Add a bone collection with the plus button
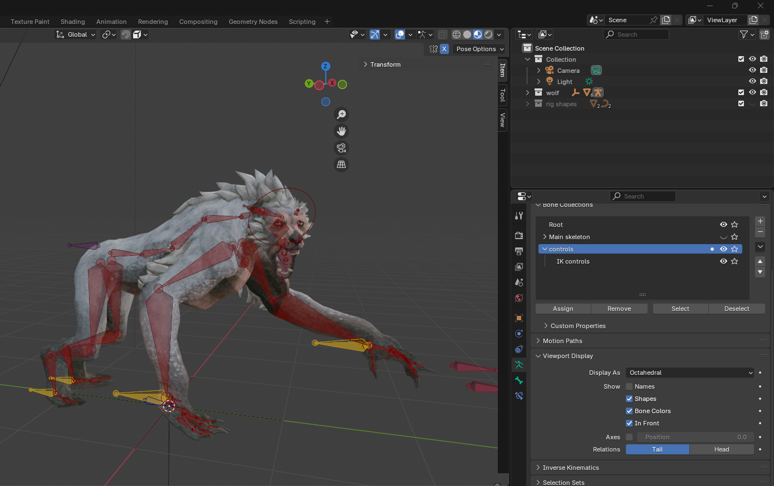This screenshot has width=774, height=486. tap(760, 221)
